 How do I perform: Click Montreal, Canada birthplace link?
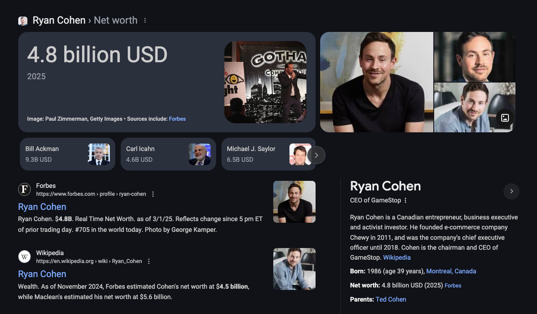click(451, 271)
